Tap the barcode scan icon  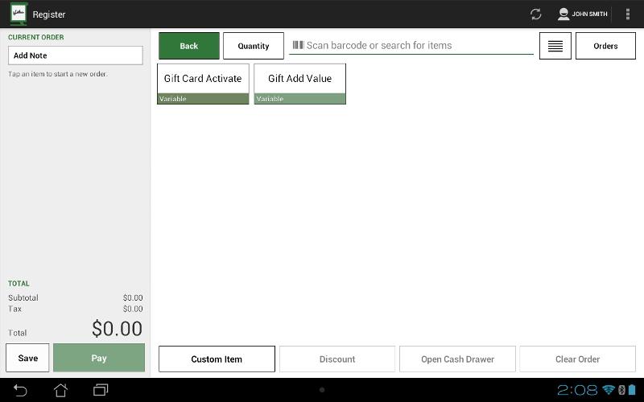(x=298, y=46)
